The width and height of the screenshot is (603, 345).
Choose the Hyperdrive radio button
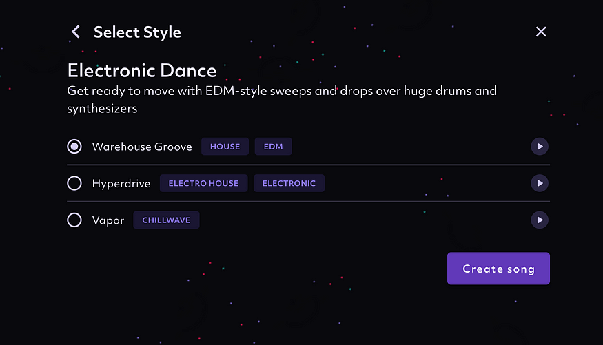coord(74,183)
